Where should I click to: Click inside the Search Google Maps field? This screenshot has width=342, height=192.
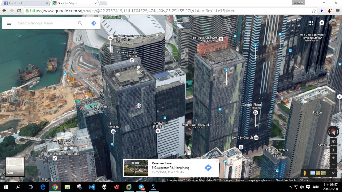pos(45,23)
